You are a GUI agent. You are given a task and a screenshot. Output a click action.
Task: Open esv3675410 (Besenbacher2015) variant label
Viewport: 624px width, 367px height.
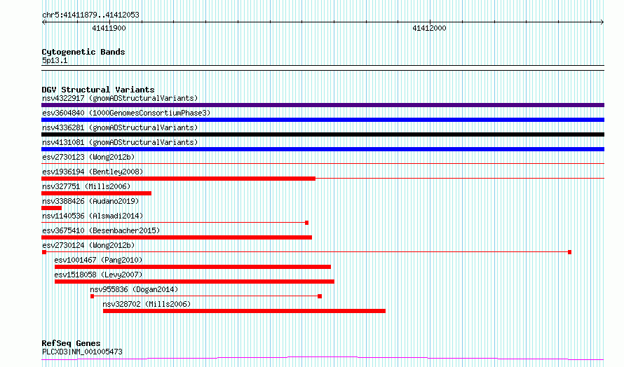101,230
